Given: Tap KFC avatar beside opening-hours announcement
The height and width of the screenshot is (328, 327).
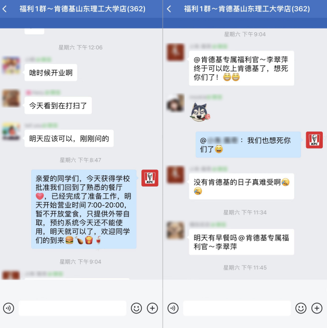Looking at the screenshot, I should pyautogui.click(x=150, y=178).
